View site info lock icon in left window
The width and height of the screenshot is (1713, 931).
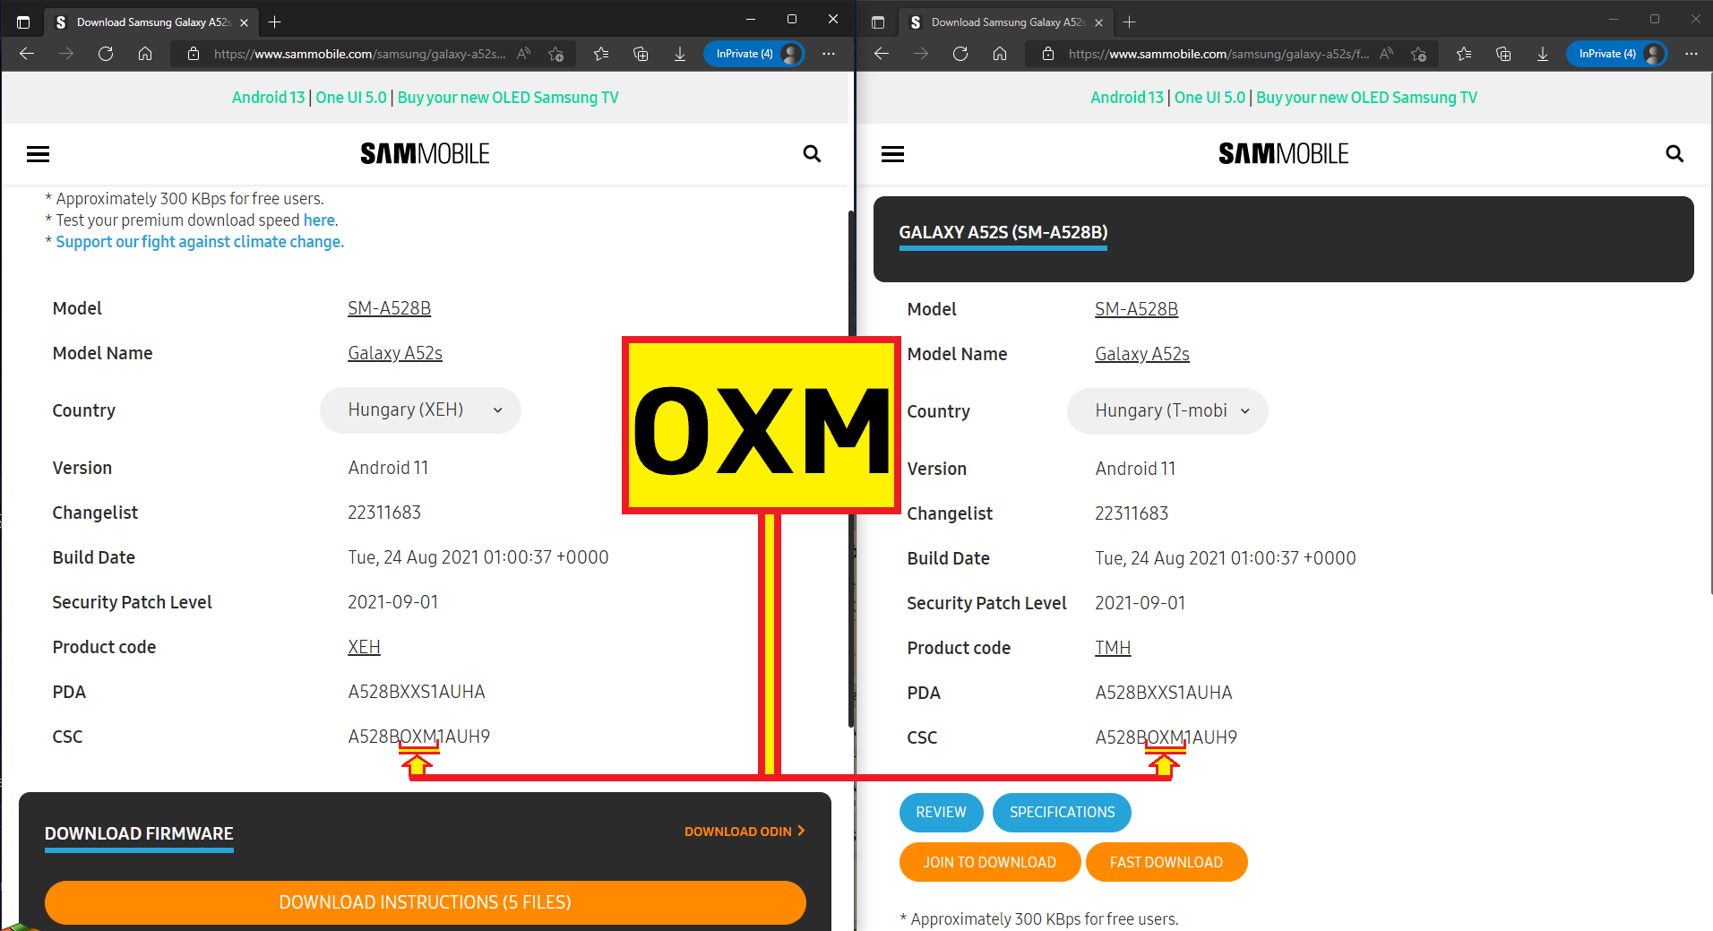(193, 54)
